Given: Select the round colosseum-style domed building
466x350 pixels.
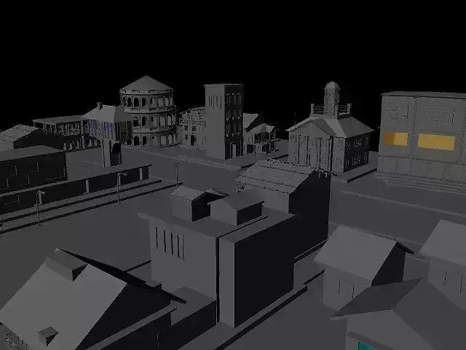Looking at the screenshot, I should pyautogui.click(x=147, y=112).
